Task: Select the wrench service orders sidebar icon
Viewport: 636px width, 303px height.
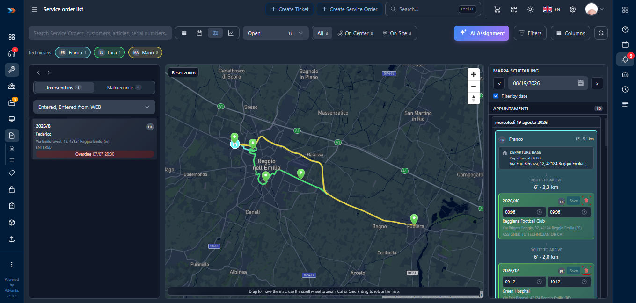Action: (x=12, y=70)
